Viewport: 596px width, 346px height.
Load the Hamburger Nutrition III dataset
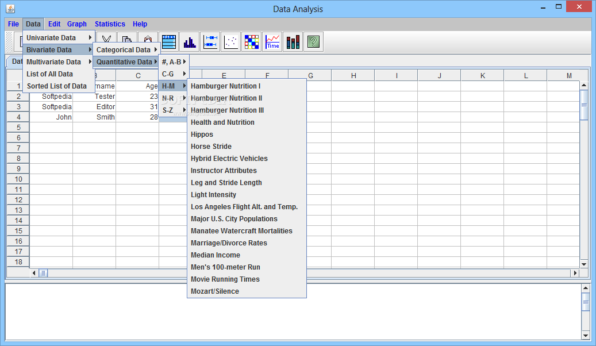(x=247, y=111)
